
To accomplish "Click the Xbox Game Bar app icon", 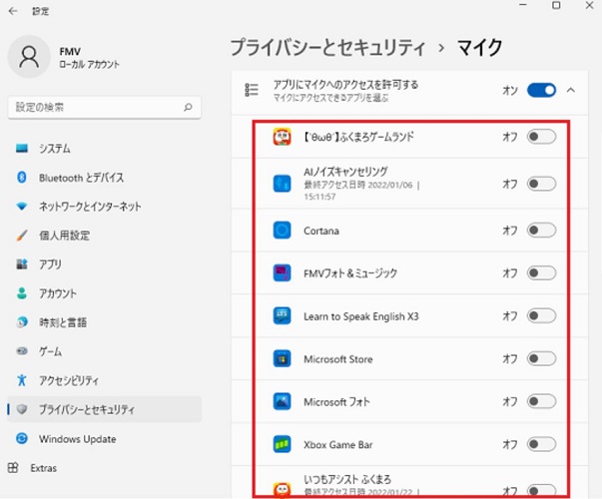I will (x=282, y=444).
